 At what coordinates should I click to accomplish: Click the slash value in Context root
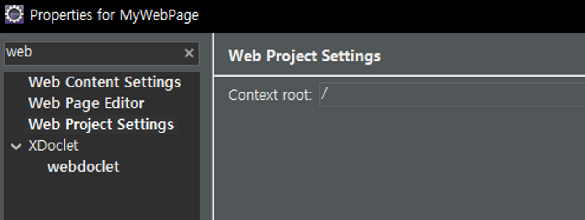[324, 94]
